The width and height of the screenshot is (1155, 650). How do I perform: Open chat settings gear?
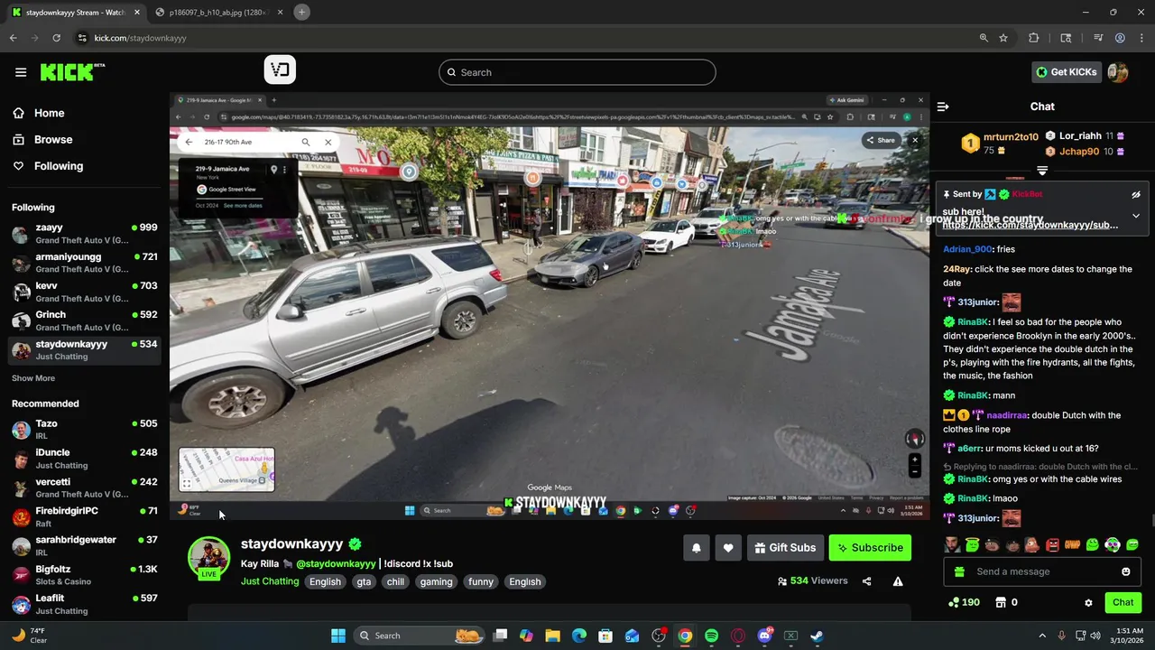pos(1088,602)
